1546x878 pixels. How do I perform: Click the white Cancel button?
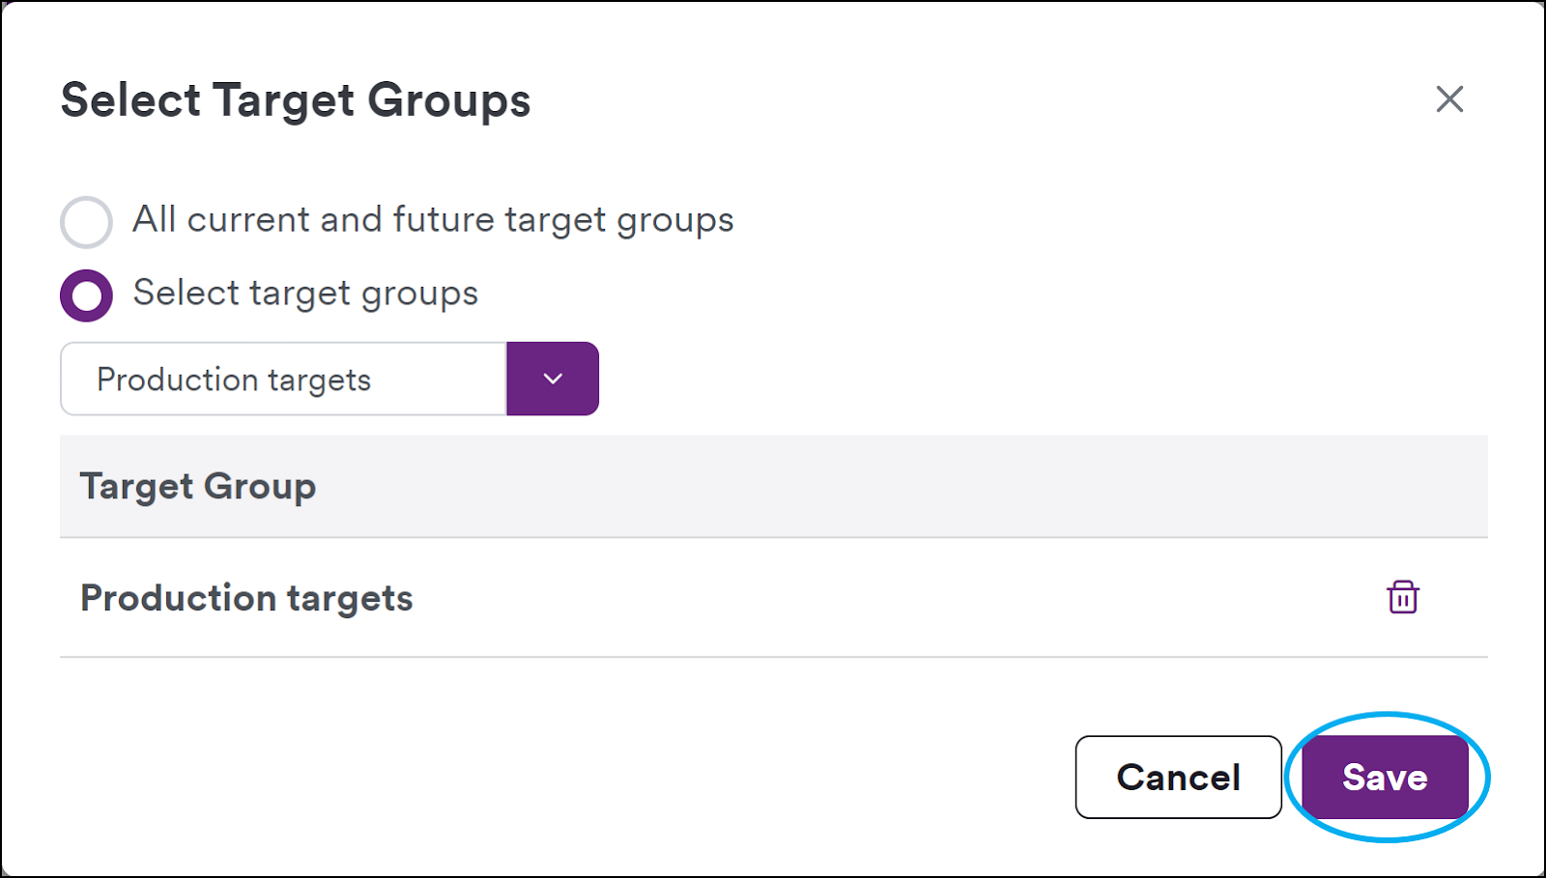coord(1178,777)
